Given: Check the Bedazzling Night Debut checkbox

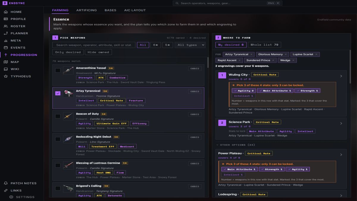Looking at the screenshot, I should click(58, 139).
